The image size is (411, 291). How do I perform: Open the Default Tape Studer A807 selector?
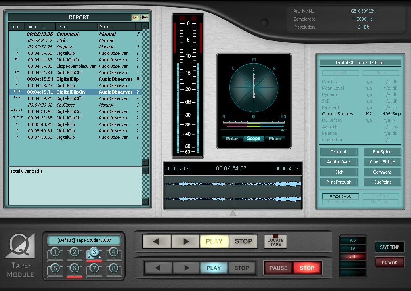[84, 241]
